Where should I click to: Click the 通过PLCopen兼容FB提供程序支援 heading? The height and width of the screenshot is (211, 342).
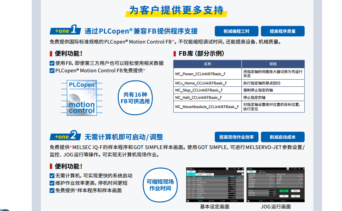141,31
